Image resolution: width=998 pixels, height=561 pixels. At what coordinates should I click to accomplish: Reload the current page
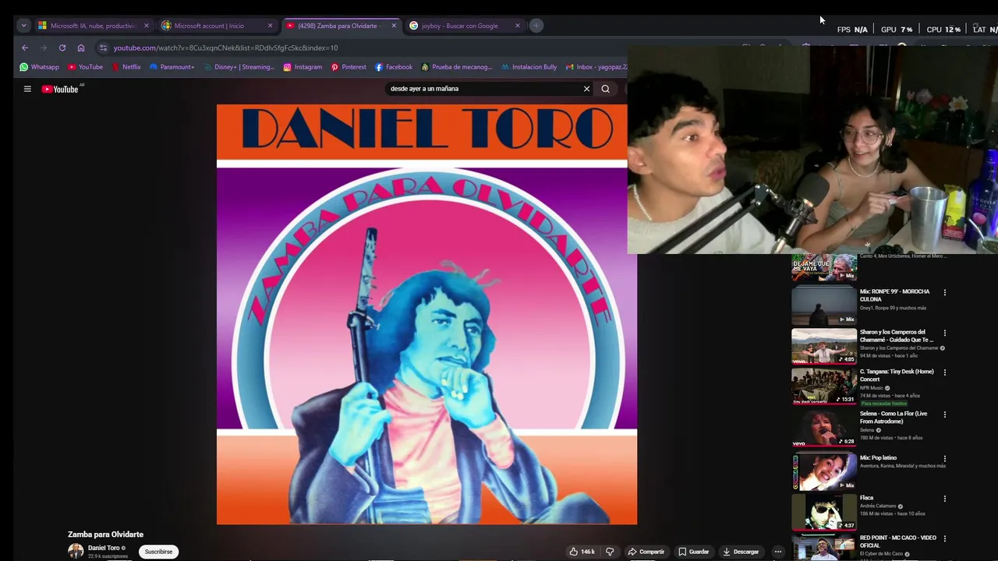click(x=62, y=48)
